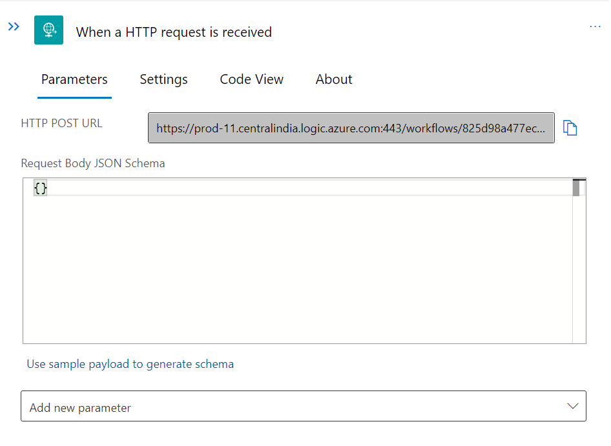Click the Request Body JSON Schema label
The width and height of the screenshot is (611, 446).
93,163
